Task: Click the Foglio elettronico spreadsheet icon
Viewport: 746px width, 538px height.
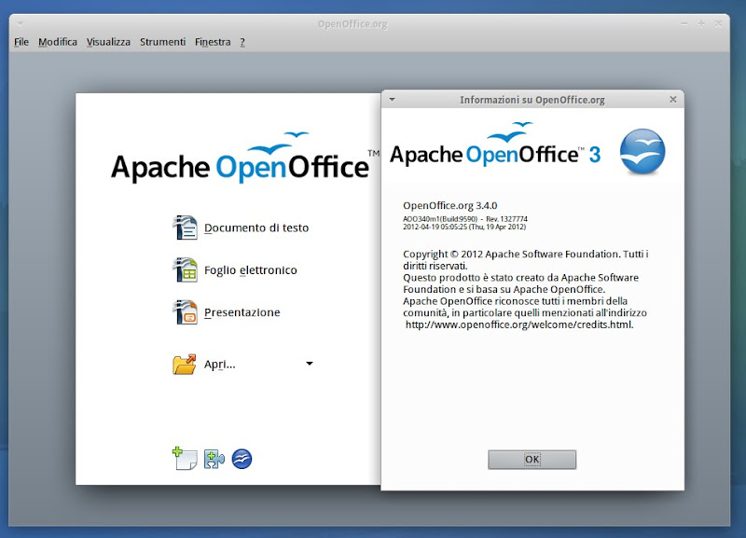Action: [185, 269]
